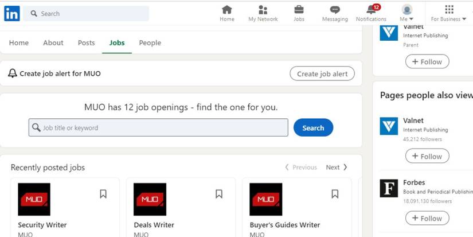473x237 pixels.
Task: Go to Next recently posted jobs
Action: pos(337,167)
